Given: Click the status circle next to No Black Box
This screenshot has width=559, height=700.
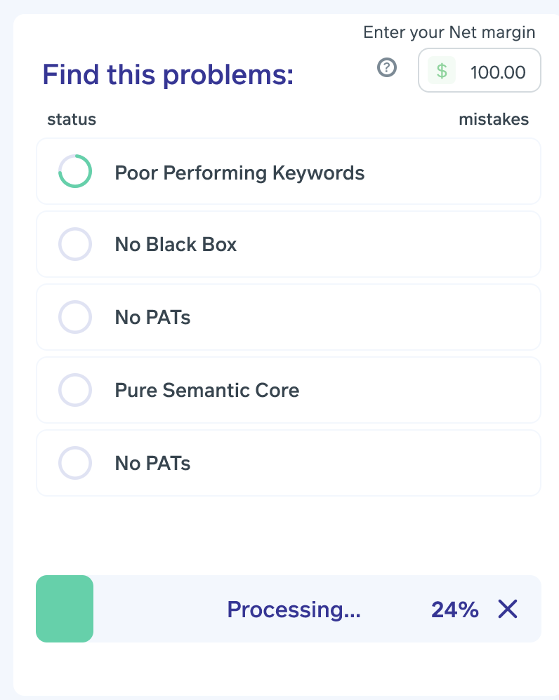Looking at the screenshot, I should [x=75, y=244].
